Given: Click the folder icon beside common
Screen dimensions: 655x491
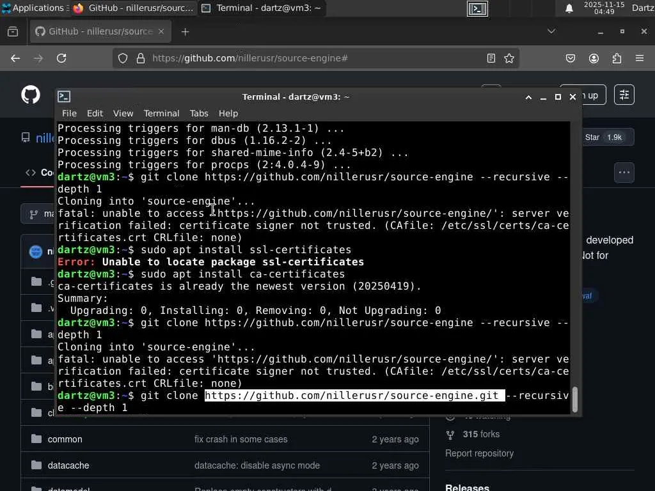Looking at the screenshot, I should tap(36, 439).
